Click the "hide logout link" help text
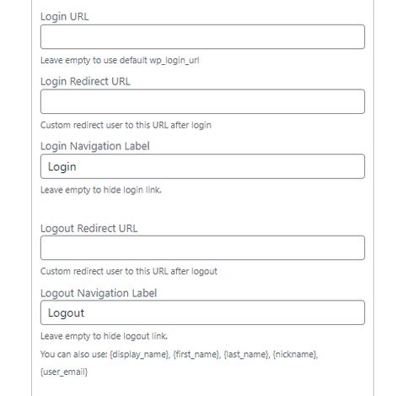The width and height of the screenshot is (402, 396). 104,336
